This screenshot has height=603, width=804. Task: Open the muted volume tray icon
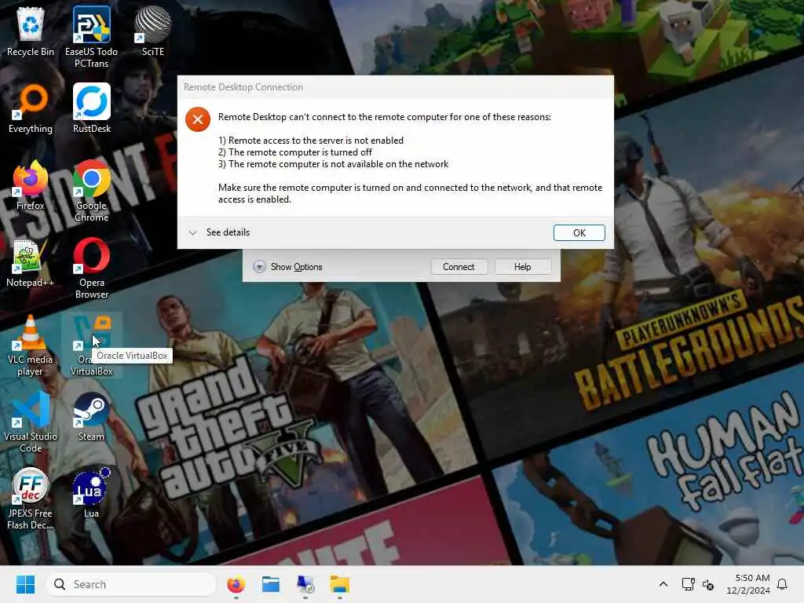(x=708, y=584)
